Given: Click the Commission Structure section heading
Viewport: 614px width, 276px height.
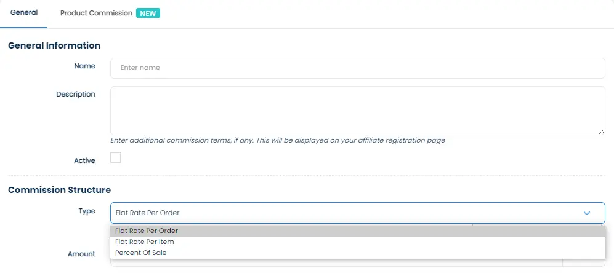Looking at the screenshot, I should point(59,190).
